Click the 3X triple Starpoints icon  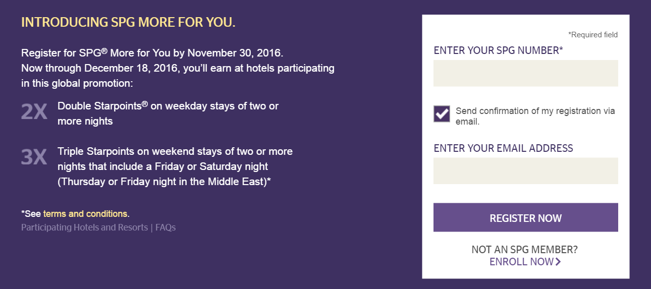coord(34,157)
